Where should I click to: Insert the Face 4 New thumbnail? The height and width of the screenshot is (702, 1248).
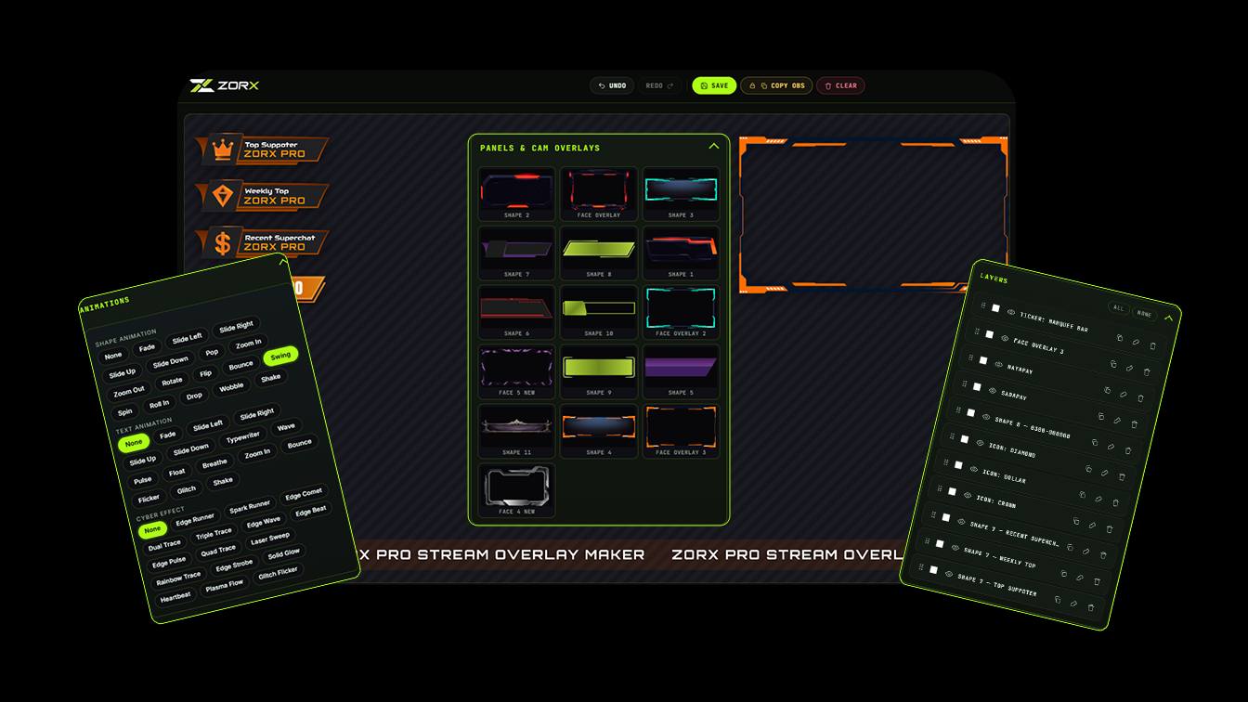(516, 490)
